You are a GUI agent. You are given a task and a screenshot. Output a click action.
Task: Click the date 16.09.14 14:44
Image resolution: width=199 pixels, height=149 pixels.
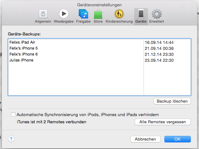coord(159,42)
